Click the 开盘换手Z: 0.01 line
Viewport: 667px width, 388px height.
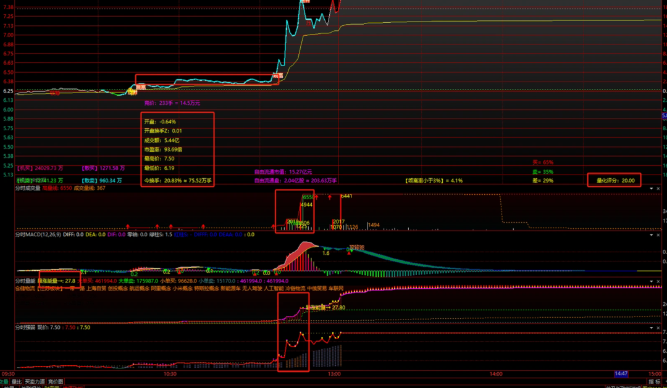(163, 131)
